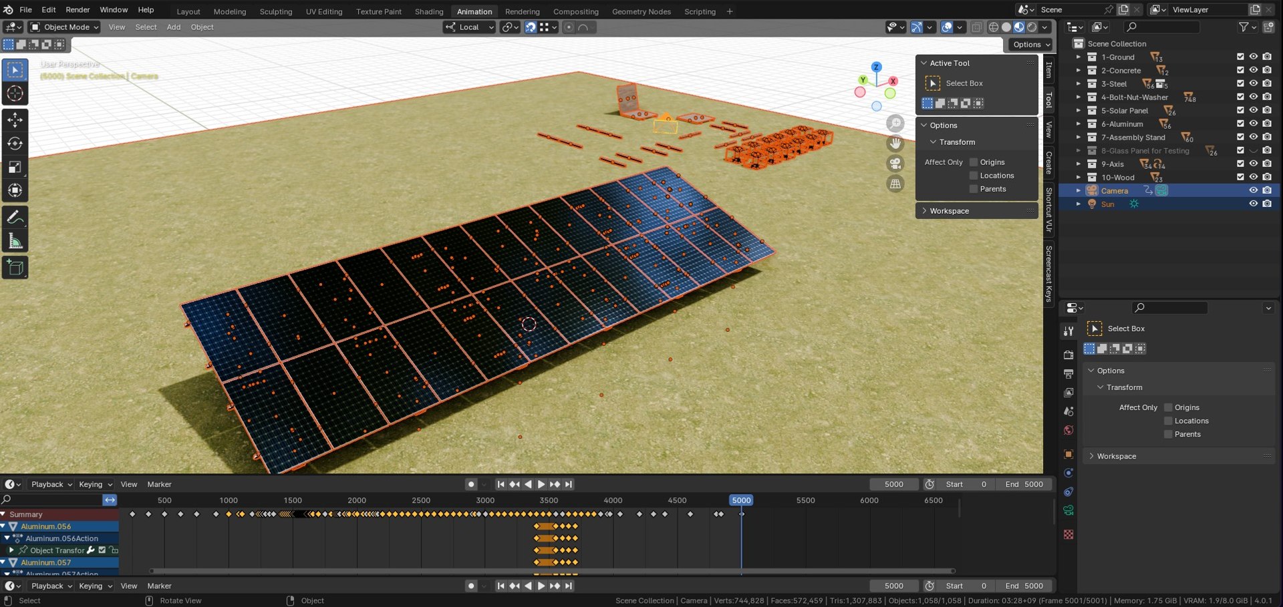This screenshot has width=1283, height=607.
Task: Expand the 5-Solar Panel collection
Action: 1078,110
